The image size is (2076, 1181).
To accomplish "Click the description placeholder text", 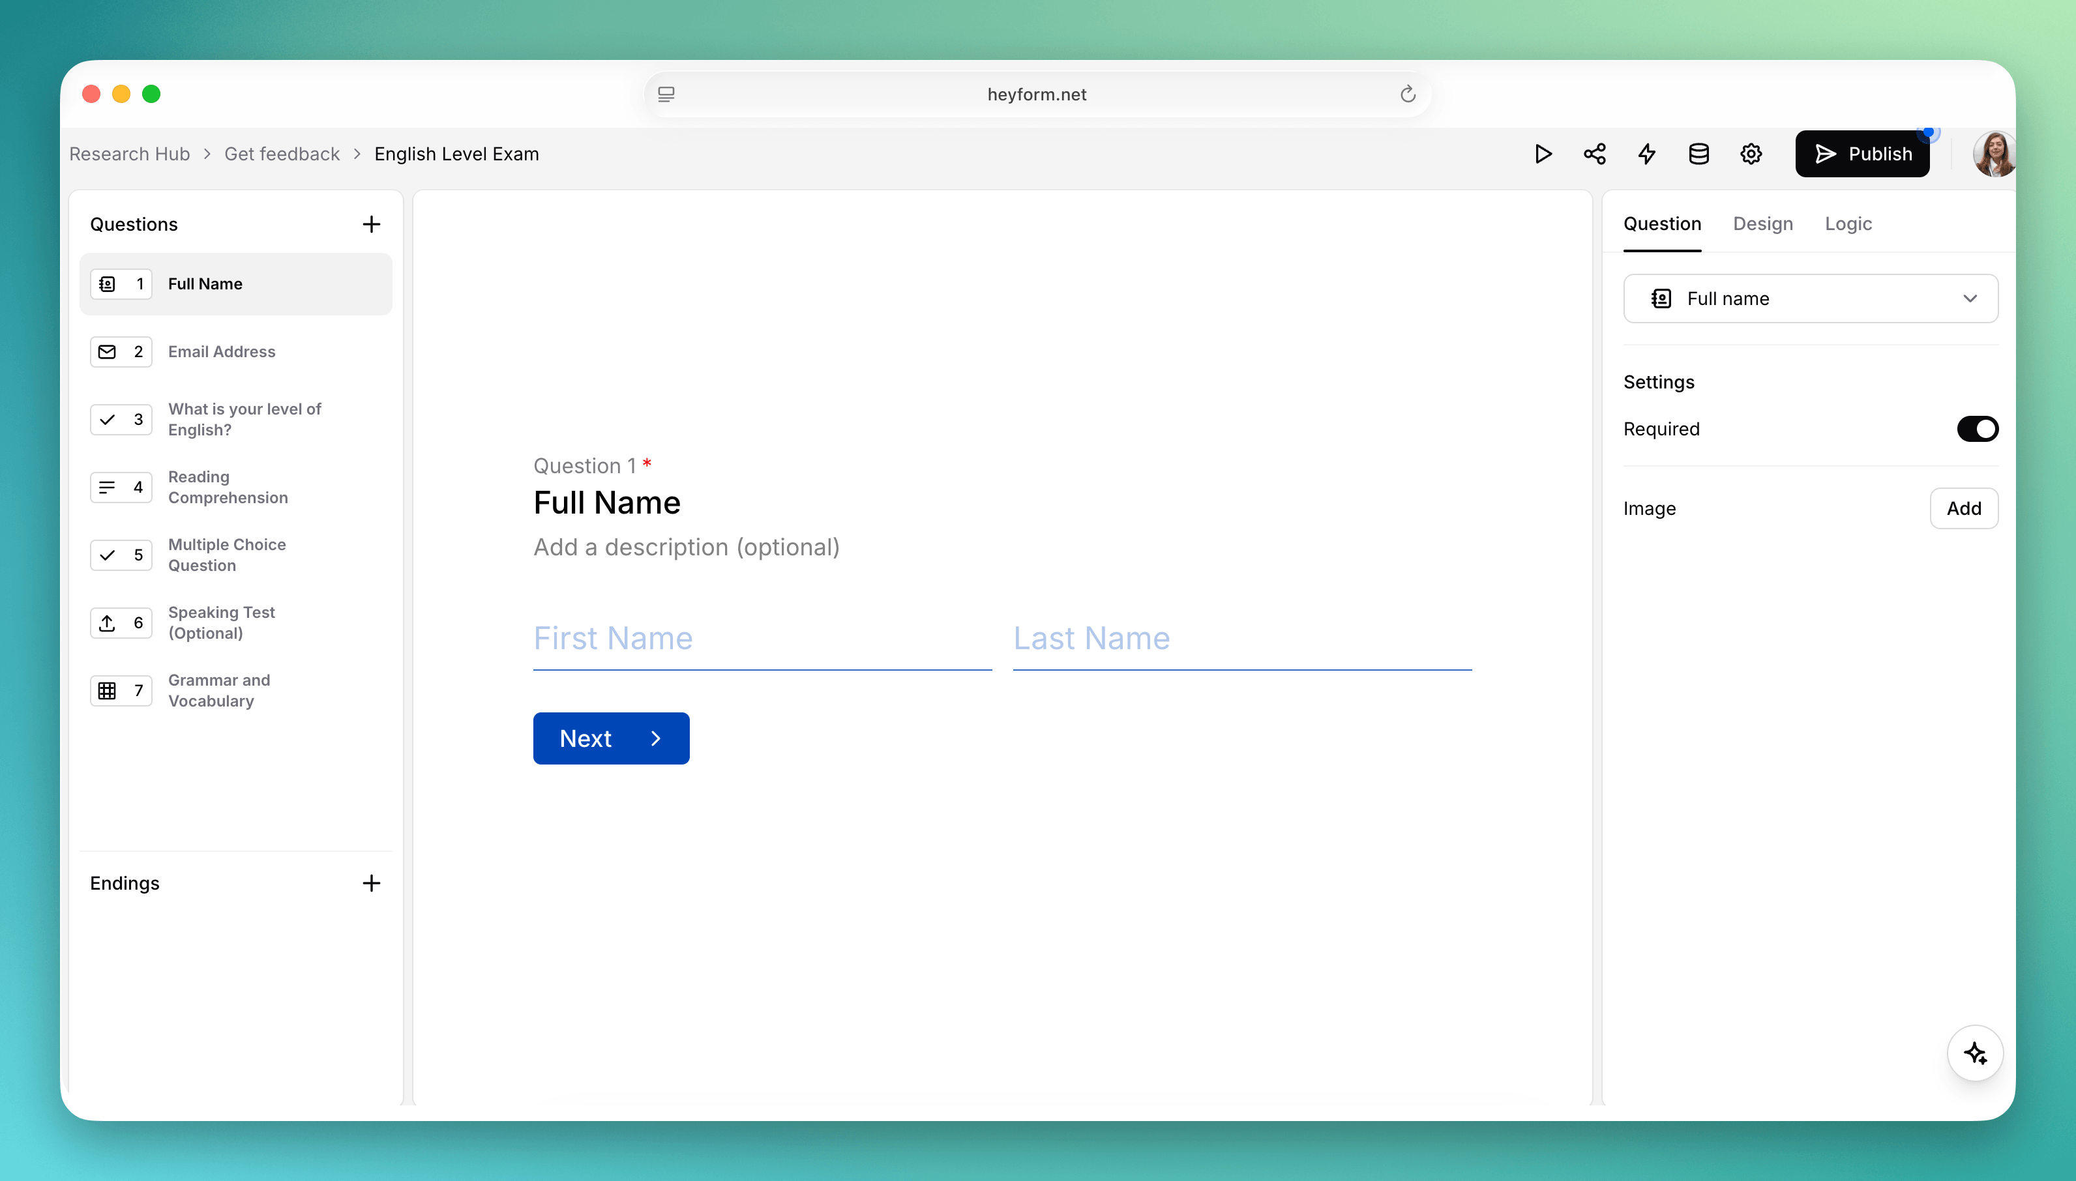I will point(687,547).
